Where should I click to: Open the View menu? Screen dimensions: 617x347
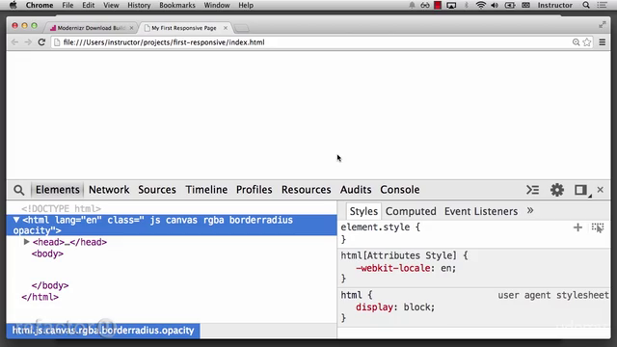111,5
